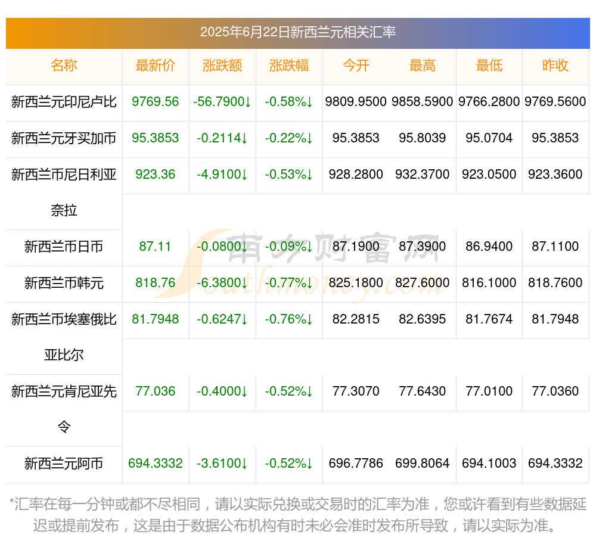
Task: Click opening value '825.1800'
Action: click(x=356, y=284)
